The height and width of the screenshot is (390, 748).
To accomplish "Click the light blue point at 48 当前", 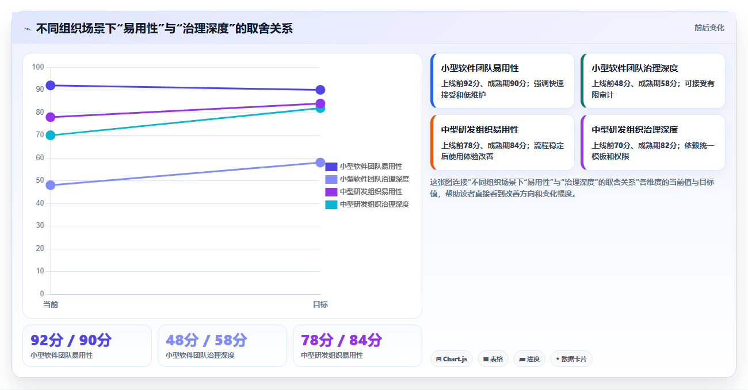I will [51, 185].
